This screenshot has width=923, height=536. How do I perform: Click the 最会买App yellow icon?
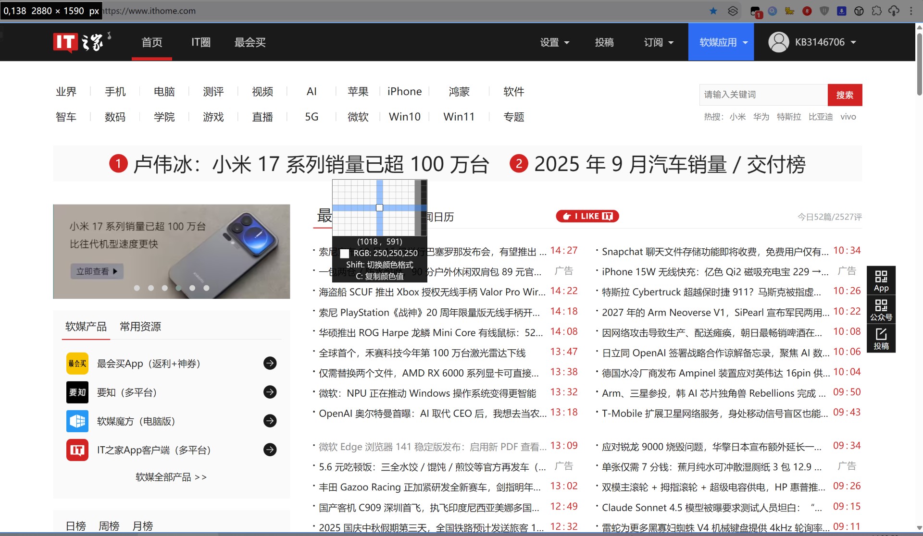[77, 364]
